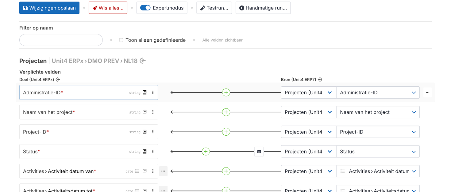Click the documentation icon beside Naam van het project
The width and height of the screenshot is (451, 192).
(145, 112)
